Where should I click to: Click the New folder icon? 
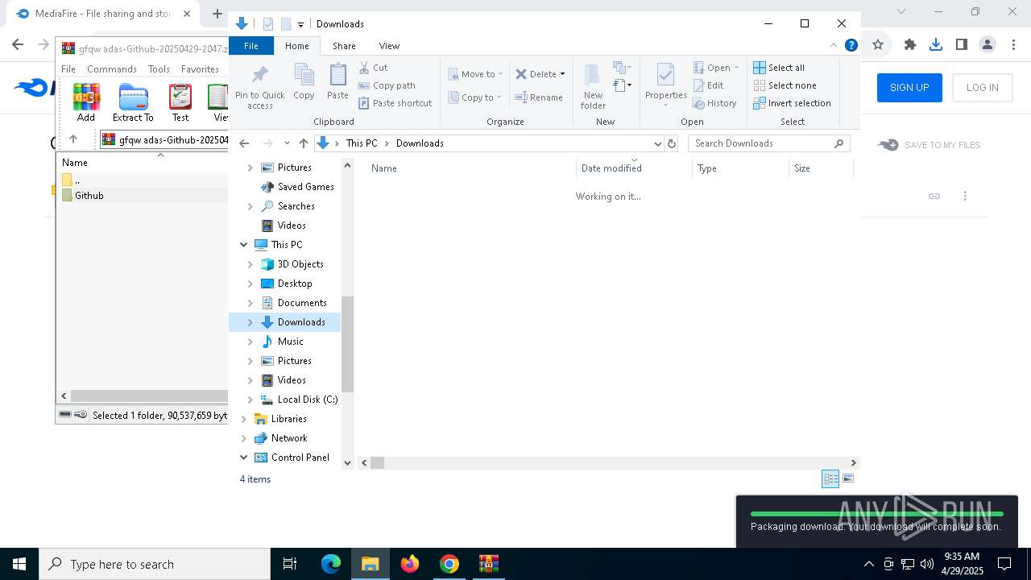593,85
